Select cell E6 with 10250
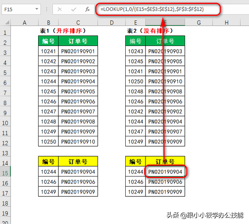This screenshot has width=249, height=224. tap(135, 81)
